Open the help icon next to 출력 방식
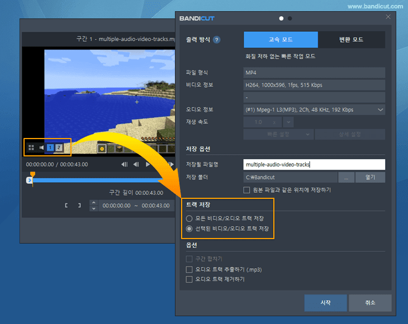408x324 pixels. pos(216,40)
